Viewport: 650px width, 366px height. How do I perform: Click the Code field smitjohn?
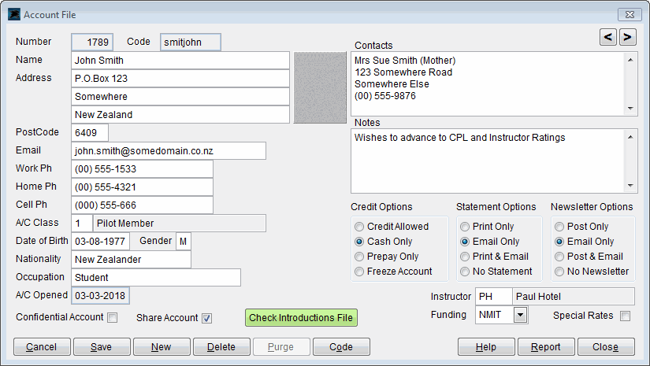click(191, 43)
